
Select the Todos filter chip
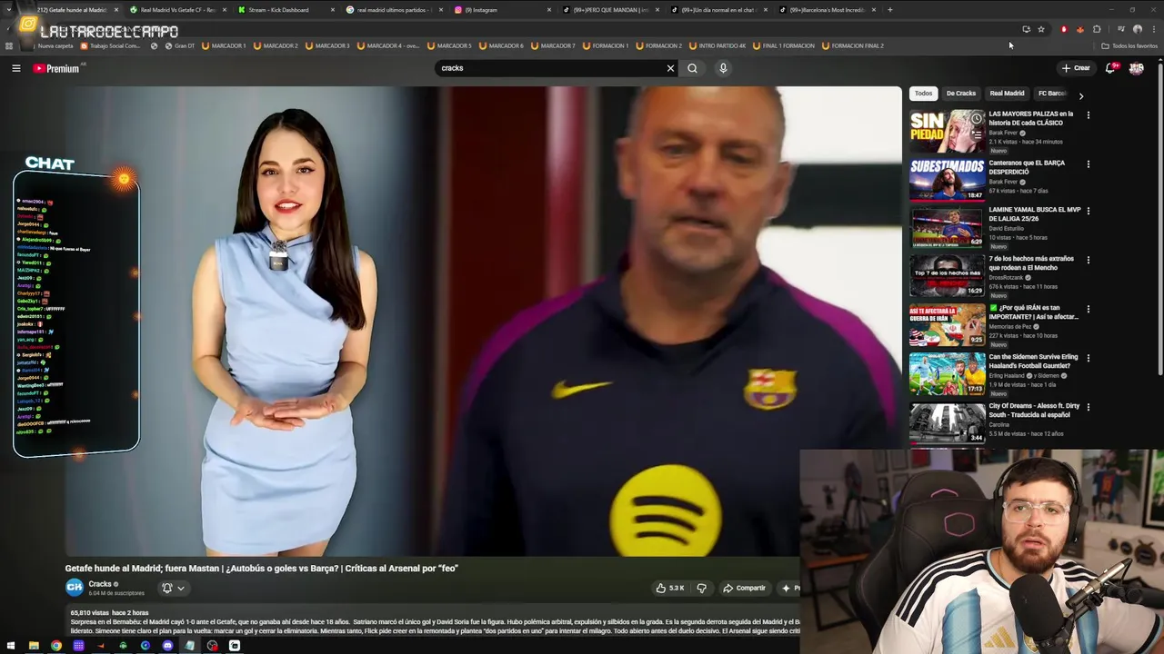[x=923, y=94]
